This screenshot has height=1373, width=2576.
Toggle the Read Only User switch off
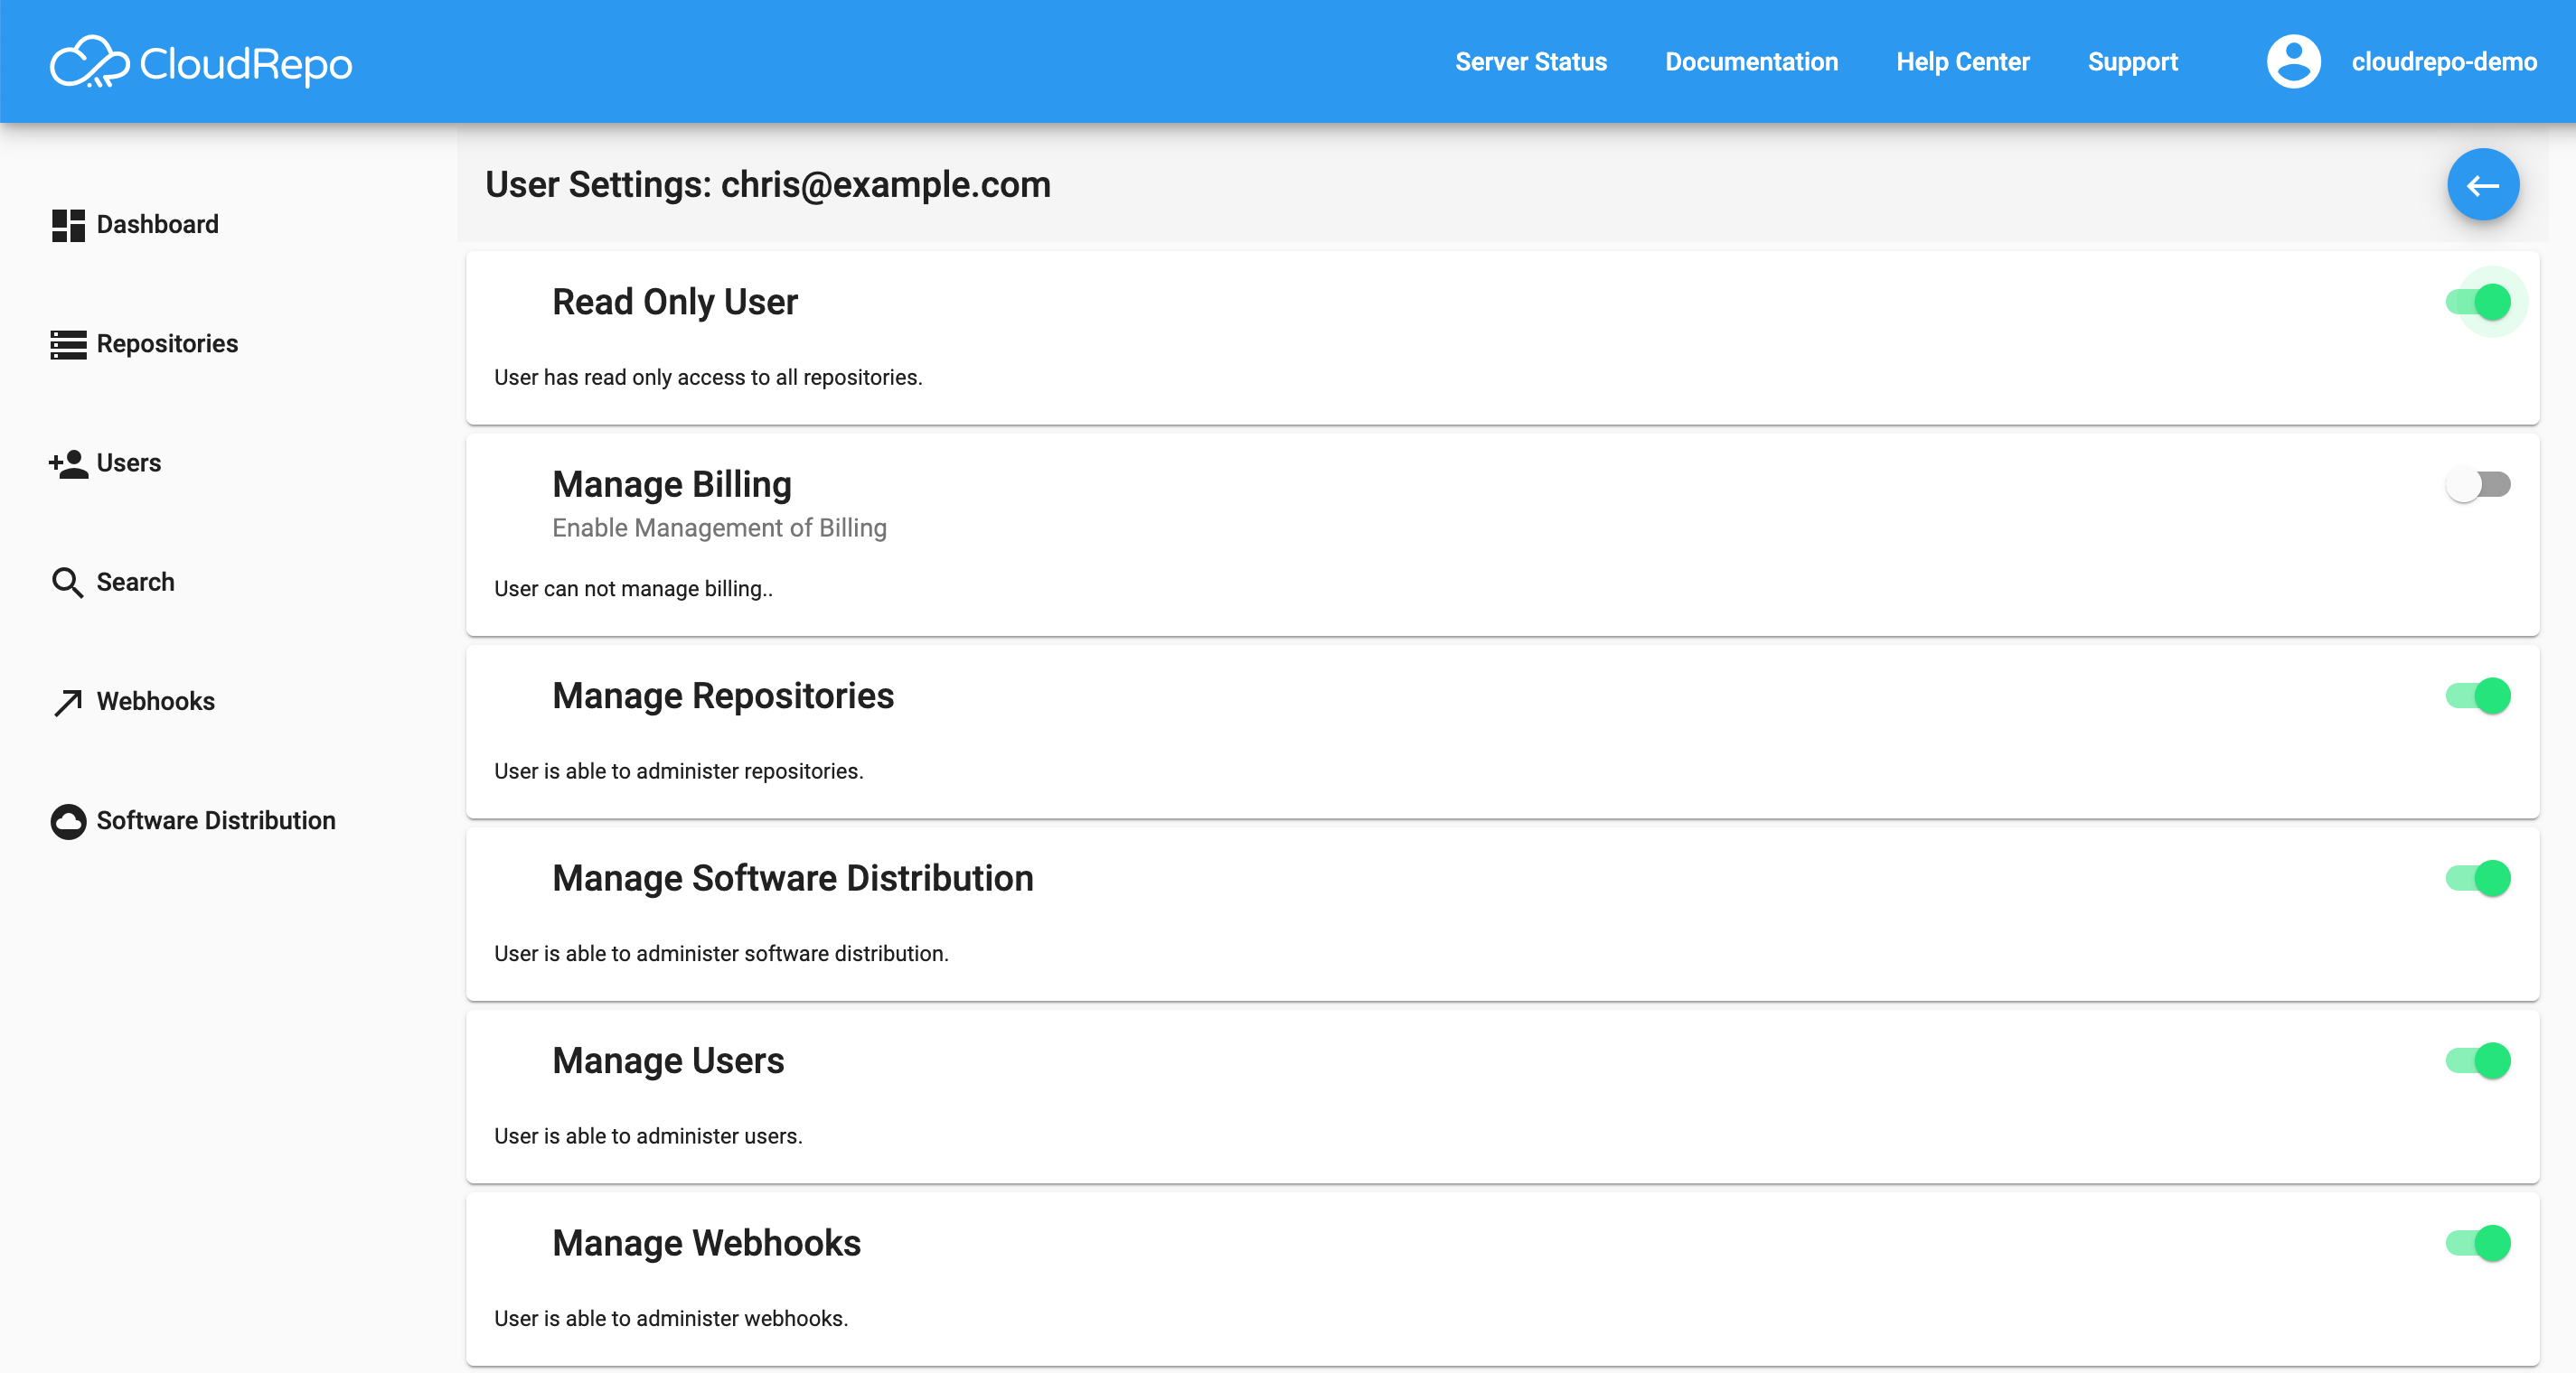pos(2479,304)
